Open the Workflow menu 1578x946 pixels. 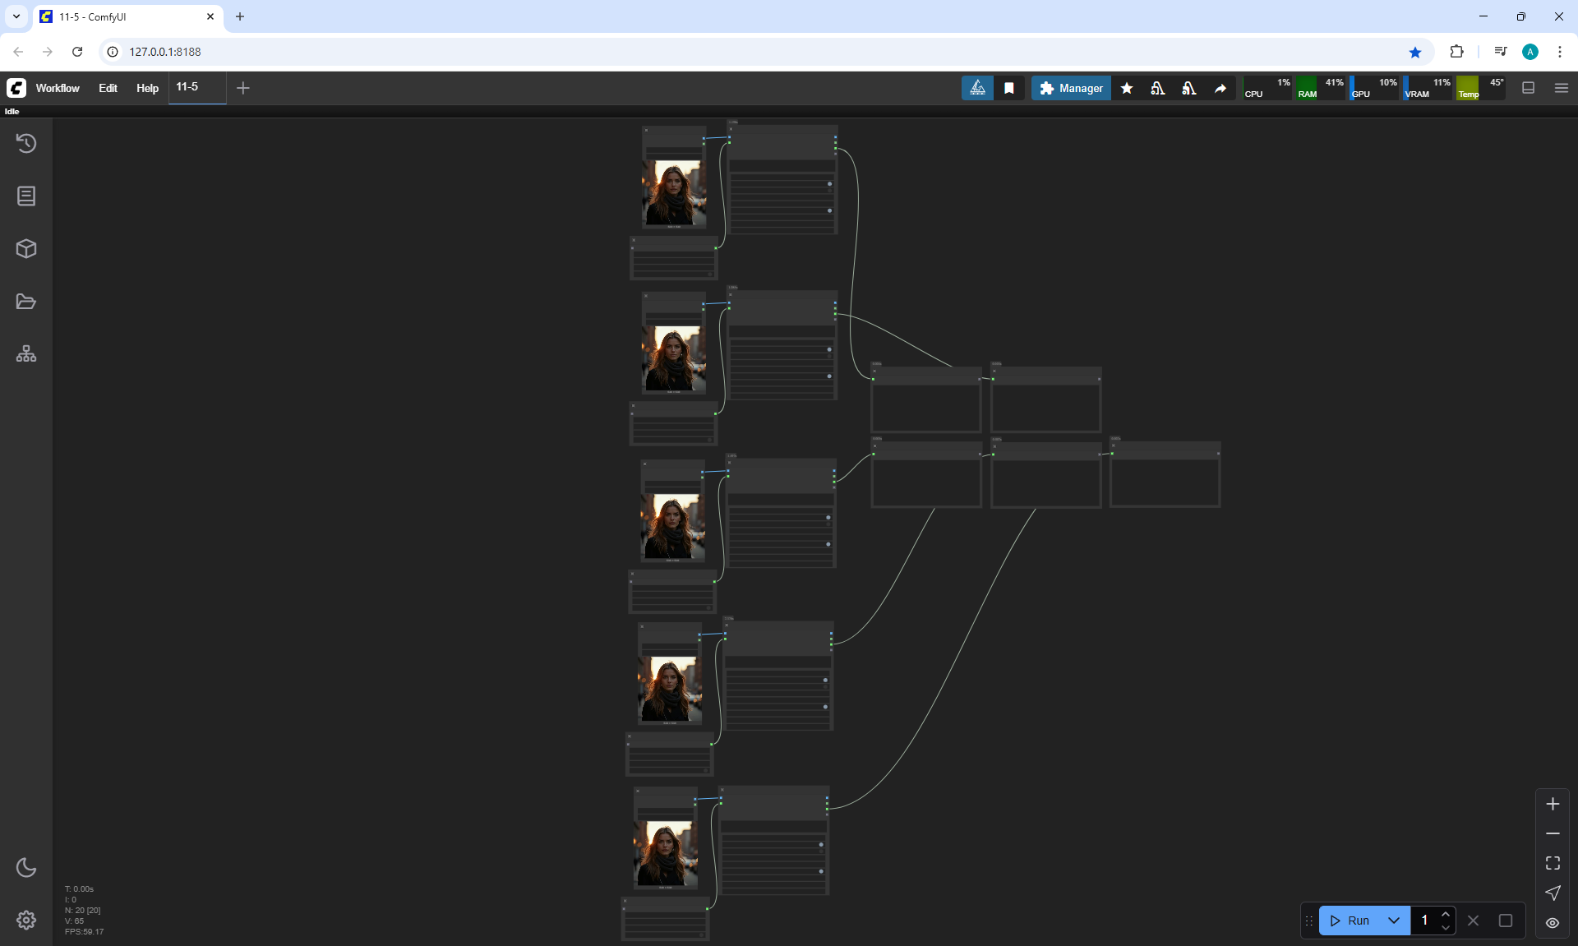pyautogui.click(x=58, y=88)
